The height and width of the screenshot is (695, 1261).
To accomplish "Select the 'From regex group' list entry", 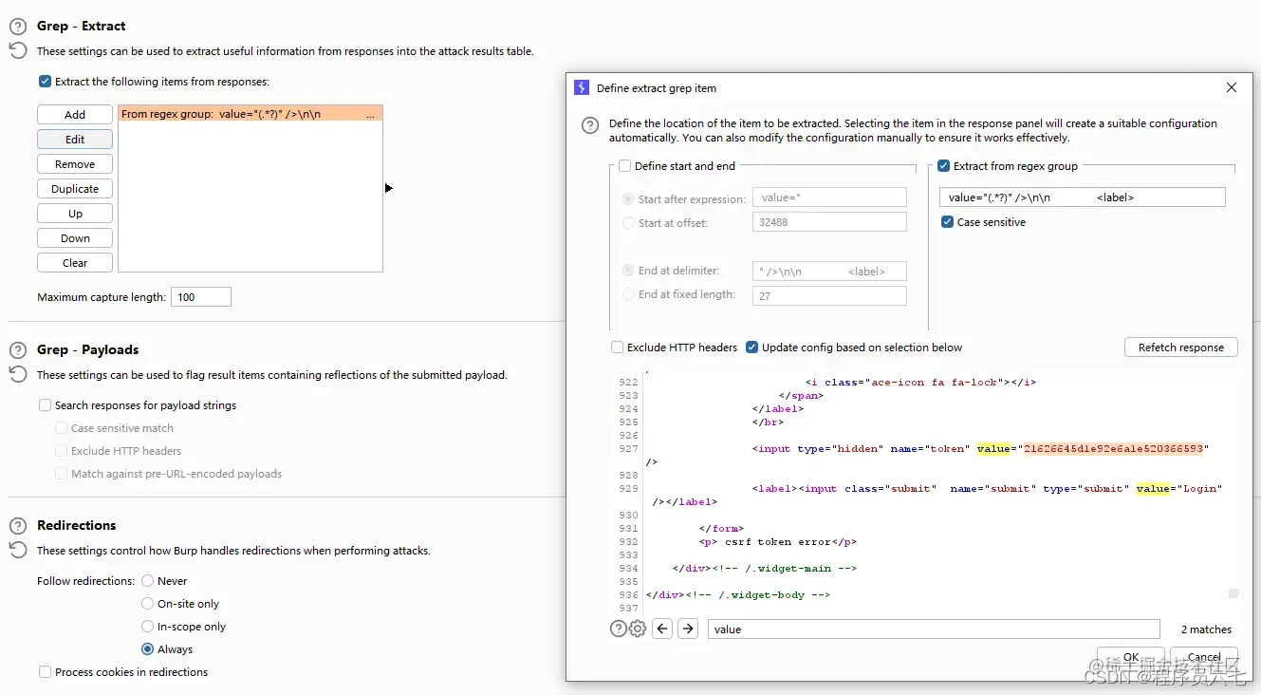I will pos(250,114).
